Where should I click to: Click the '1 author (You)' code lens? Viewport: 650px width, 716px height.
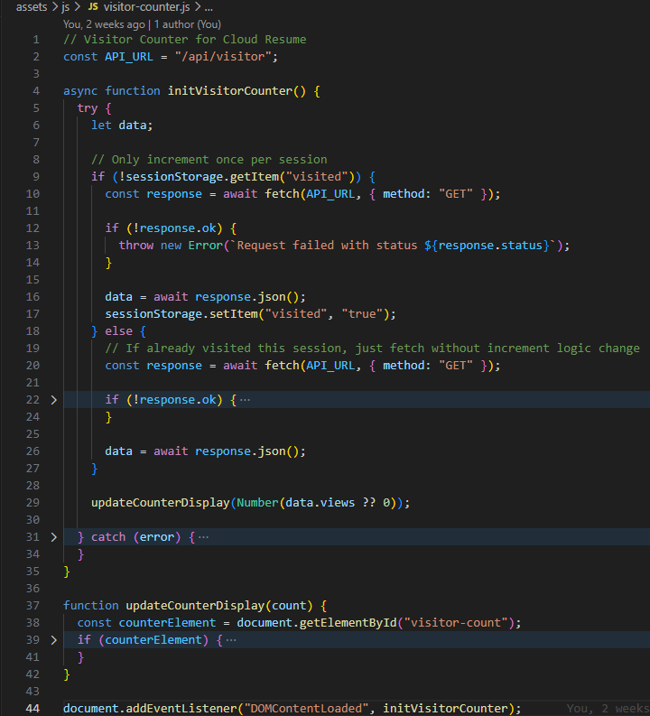[188, 24]
